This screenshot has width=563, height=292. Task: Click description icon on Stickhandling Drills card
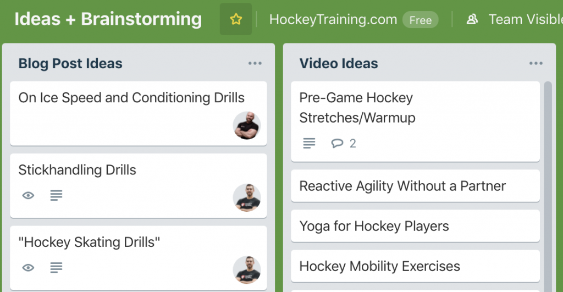(x=57, y=195)
